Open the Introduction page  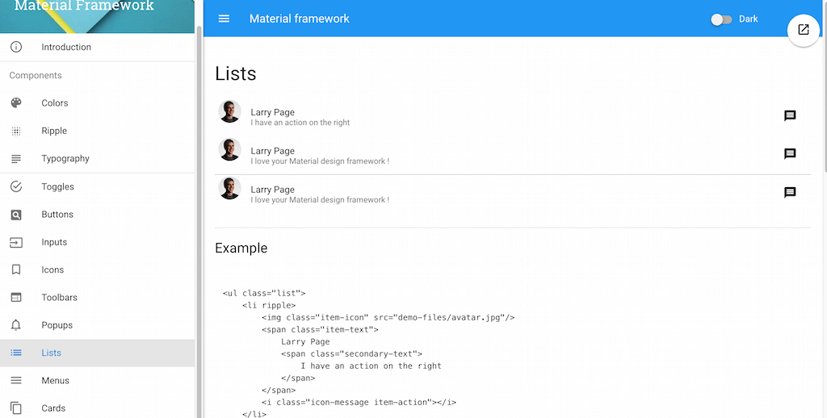coord(66,47)
